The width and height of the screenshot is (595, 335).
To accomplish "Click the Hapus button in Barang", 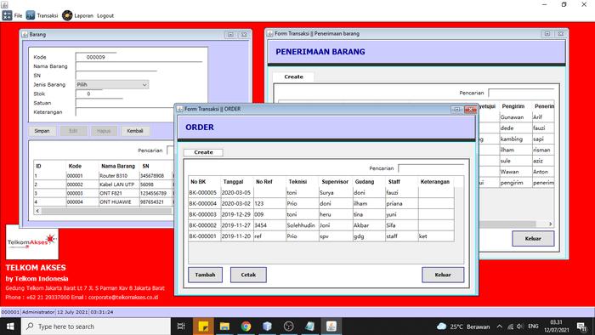I will 104,131.
